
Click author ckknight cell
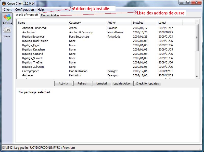[112, 71]
